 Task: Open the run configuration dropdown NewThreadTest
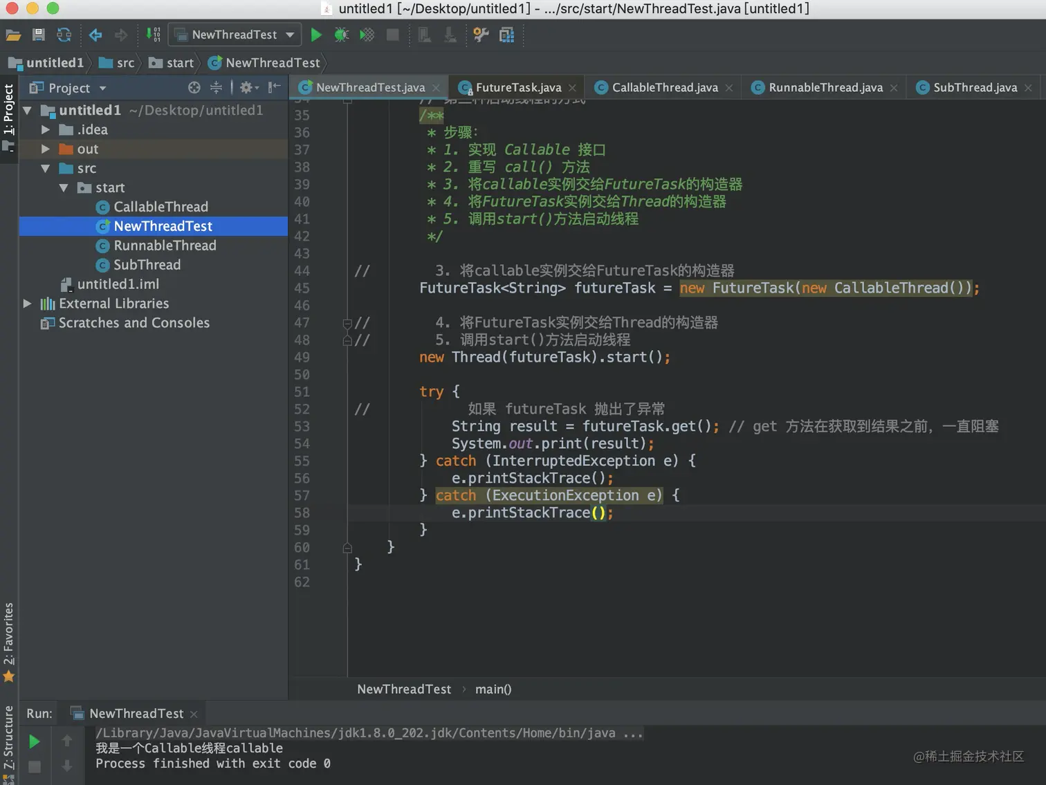click(x=236, y=35)
